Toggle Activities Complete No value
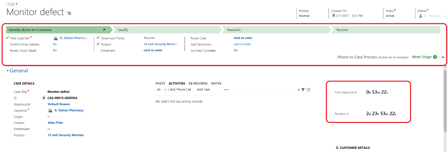Image resolution: width=448 pixels, height=152 pixels. coord(236,50)
